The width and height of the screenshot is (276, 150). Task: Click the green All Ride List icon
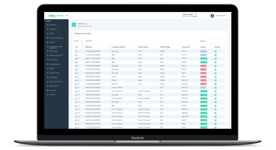tap(74, 25)
